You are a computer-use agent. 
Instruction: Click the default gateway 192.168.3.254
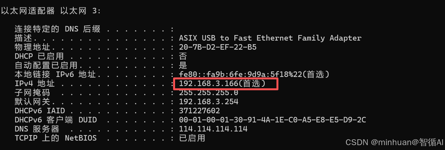pos(208,102)
